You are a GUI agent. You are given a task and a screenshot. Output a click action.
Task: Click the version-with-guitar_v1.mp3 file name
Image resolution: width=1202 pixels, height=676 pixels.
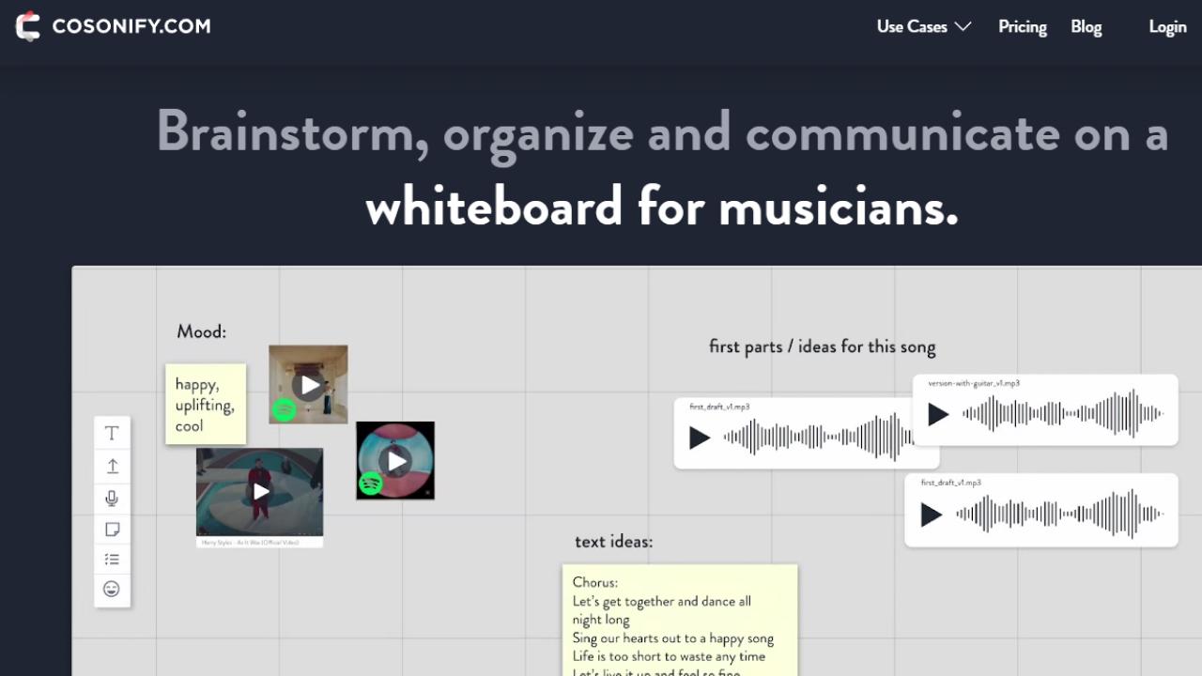tap(974, 383)
